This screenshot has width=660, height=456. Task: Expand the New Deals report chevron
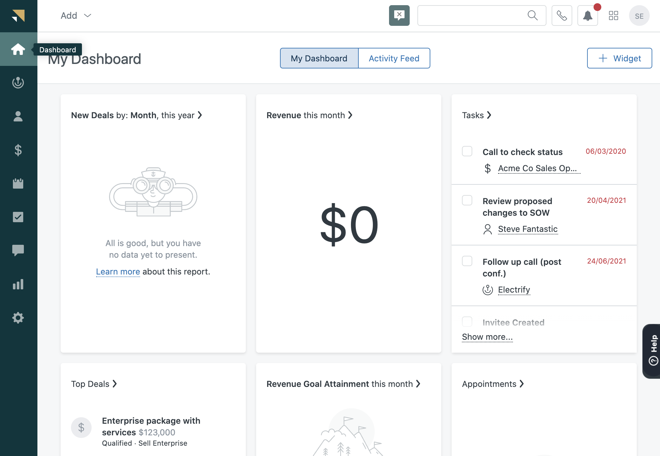[x=200, y=115]
